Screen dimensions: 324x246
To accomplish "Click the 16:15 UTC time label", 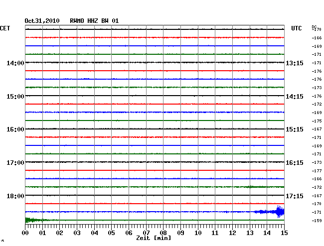I will point(295,163).
